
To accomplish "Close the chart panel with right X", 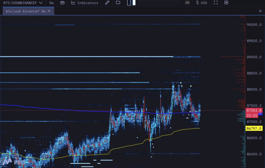I will 260,11.
